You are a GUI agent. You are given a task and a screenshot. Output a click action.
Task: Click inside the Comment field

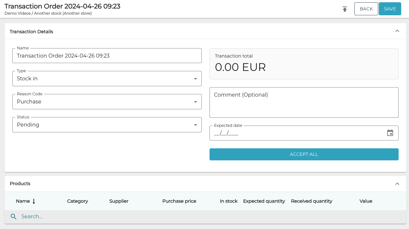click(304, 102)
